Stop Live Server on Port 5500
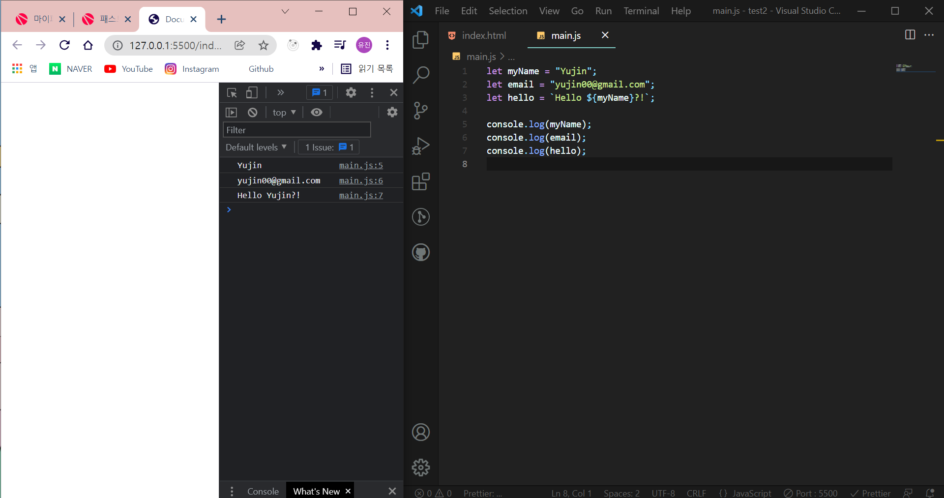944x498 pixels. click(x=811, y=493)
